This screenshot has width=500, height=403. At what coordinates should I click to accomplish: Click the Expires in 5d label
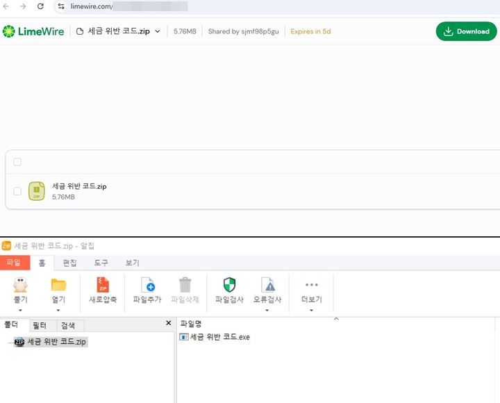pyautogui.click(x=310, y=31)
